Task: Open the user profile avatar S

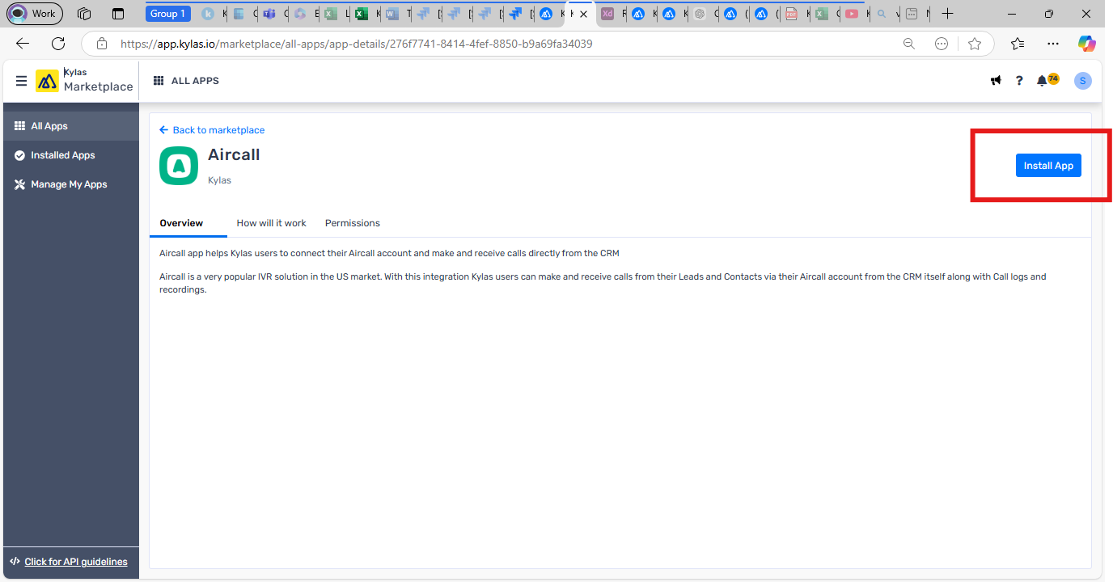Action: (x=1082, y=81)
